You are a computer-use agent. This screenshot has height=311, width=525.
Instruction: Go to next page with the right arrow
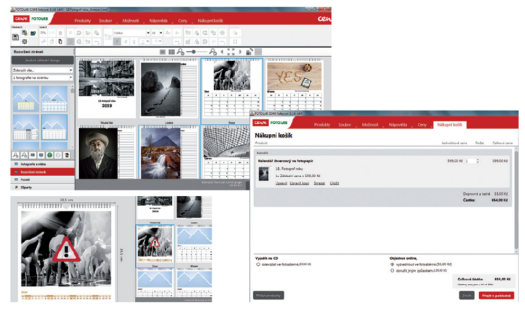pos(240,52)
